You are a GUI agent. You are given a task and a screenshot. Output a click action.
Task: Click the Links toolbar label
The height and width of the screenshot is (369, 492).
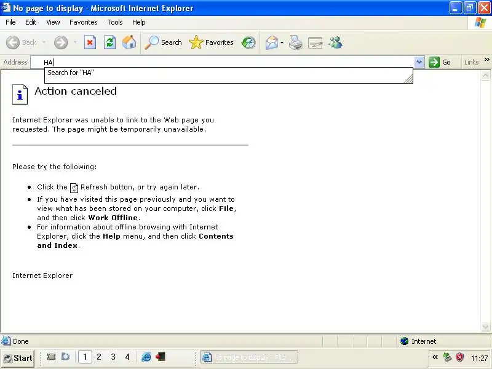point(471,62)
